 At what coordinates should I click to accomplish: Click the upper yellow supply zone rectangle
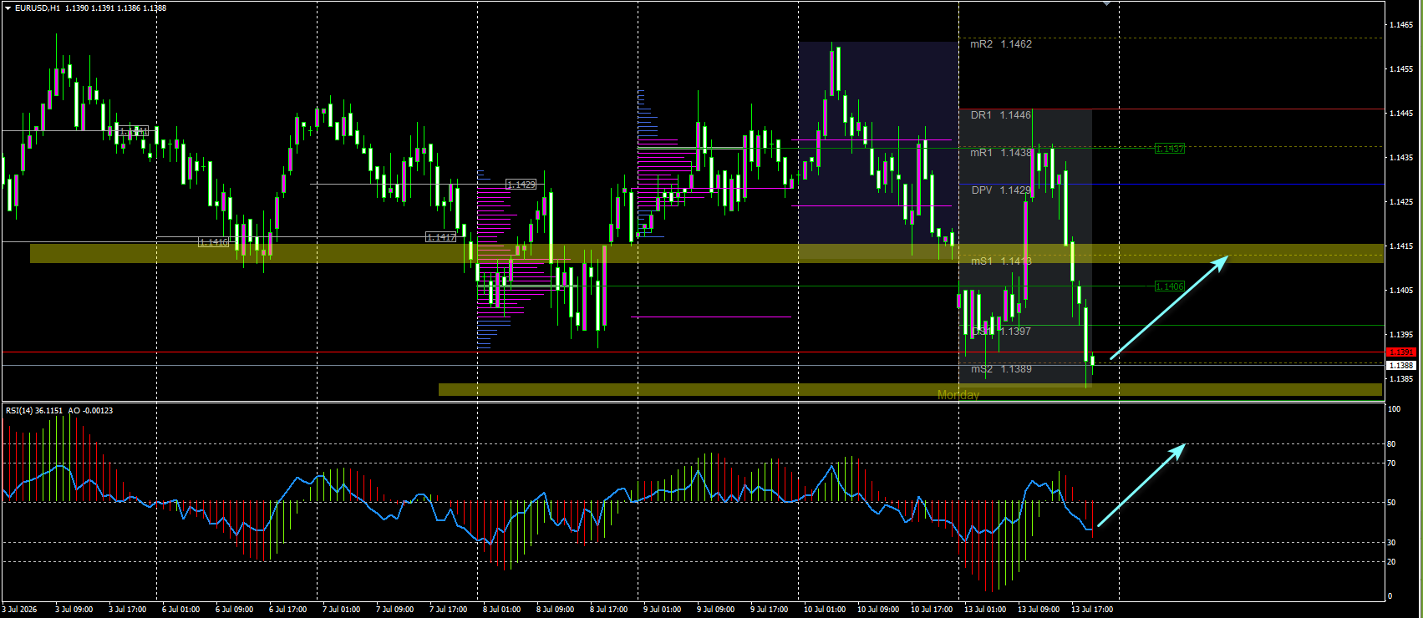(x=706, y=253)
